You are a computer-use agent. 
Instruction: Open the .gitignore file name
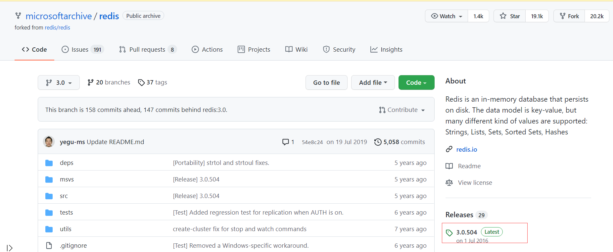[73, 245]
